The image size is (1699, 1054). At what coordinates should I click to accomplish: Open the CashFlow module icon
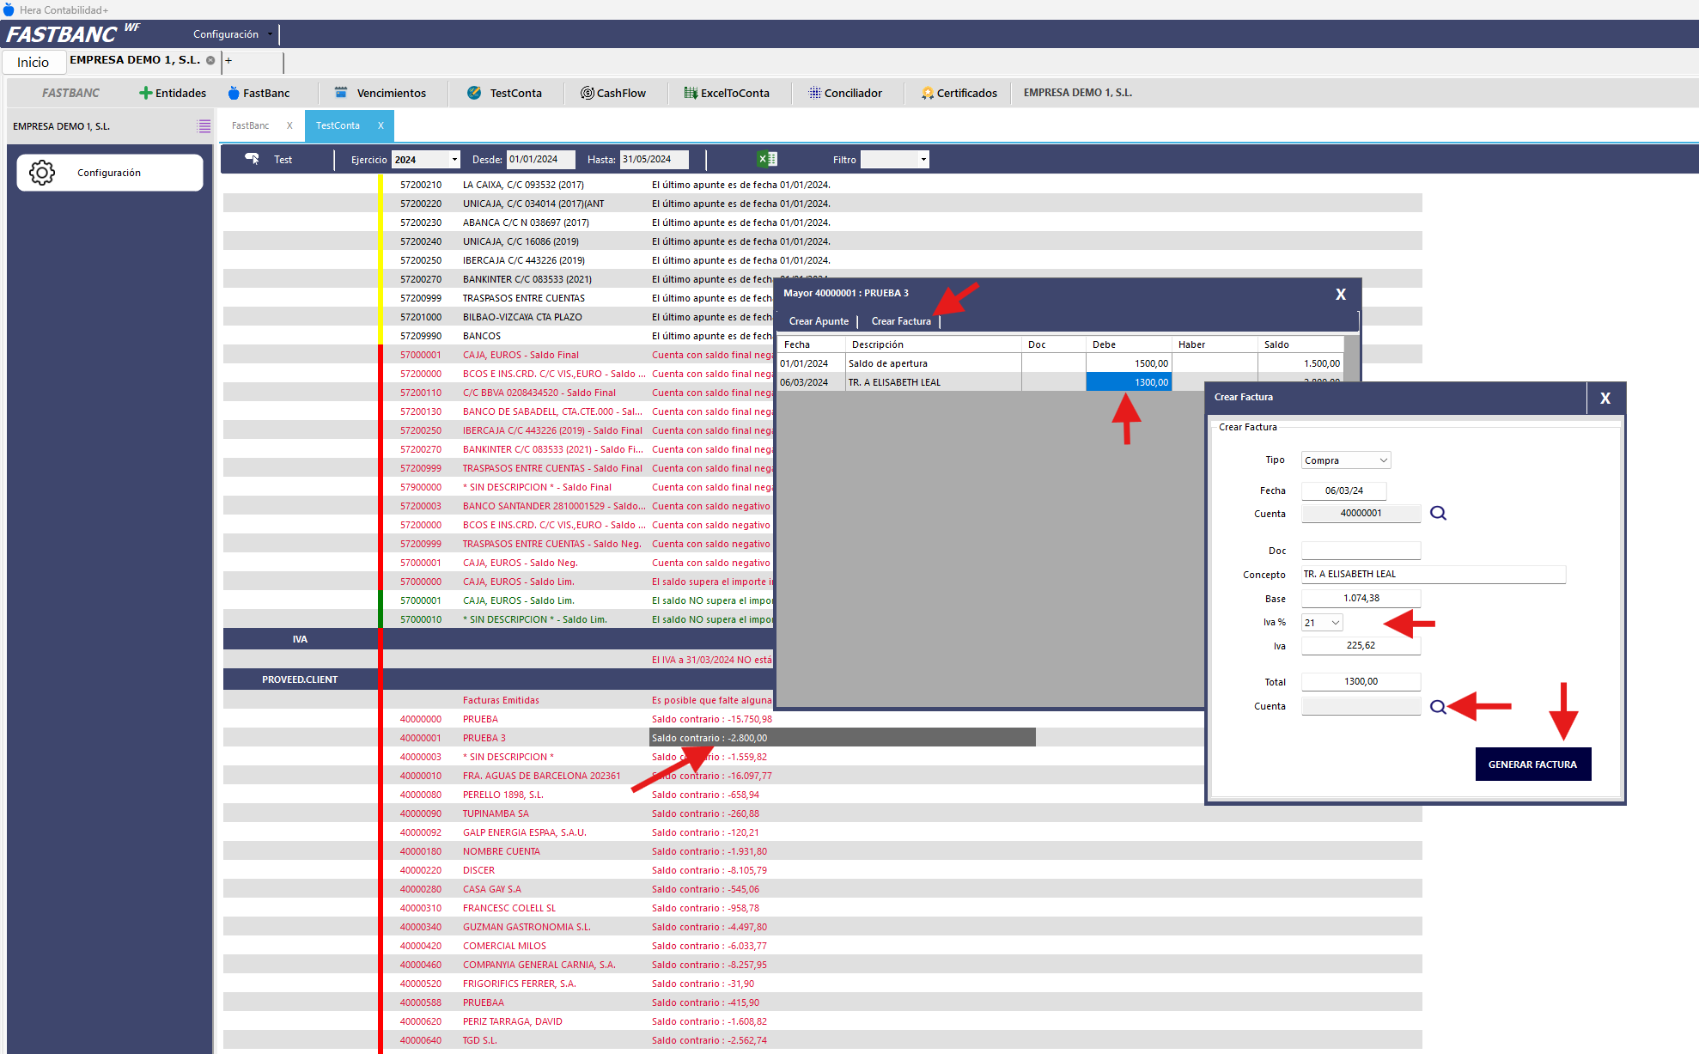(588, 93)
